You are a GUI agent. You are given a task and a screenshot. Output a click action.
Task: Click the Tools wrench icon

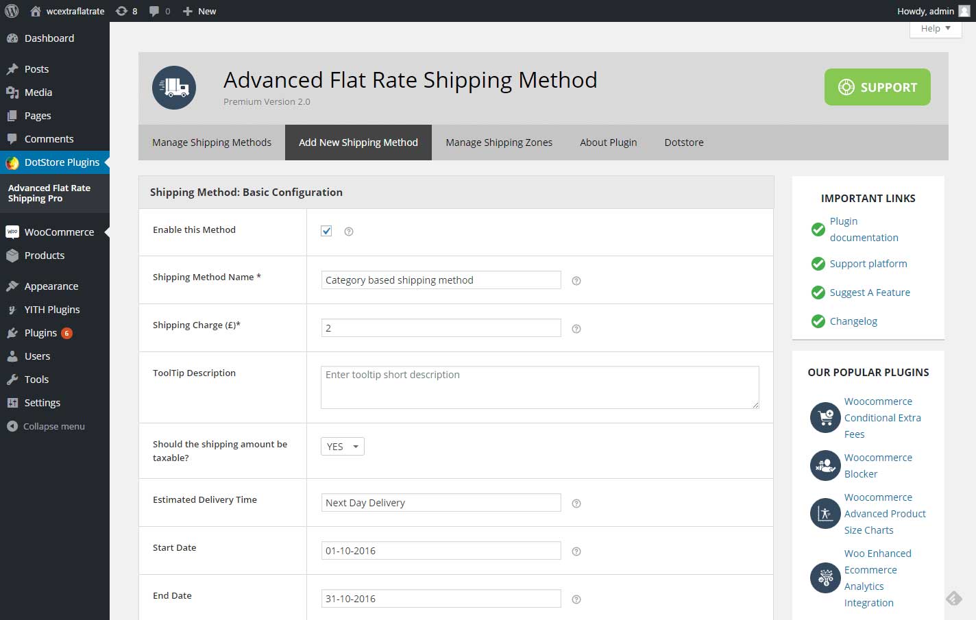pos(12,380)
